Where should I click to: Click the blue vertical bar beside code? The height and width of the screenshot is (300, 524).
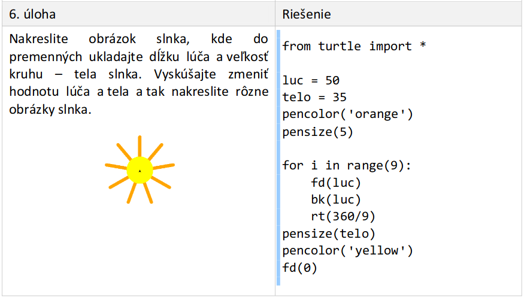pyautogui.click(x=278, y=157)
